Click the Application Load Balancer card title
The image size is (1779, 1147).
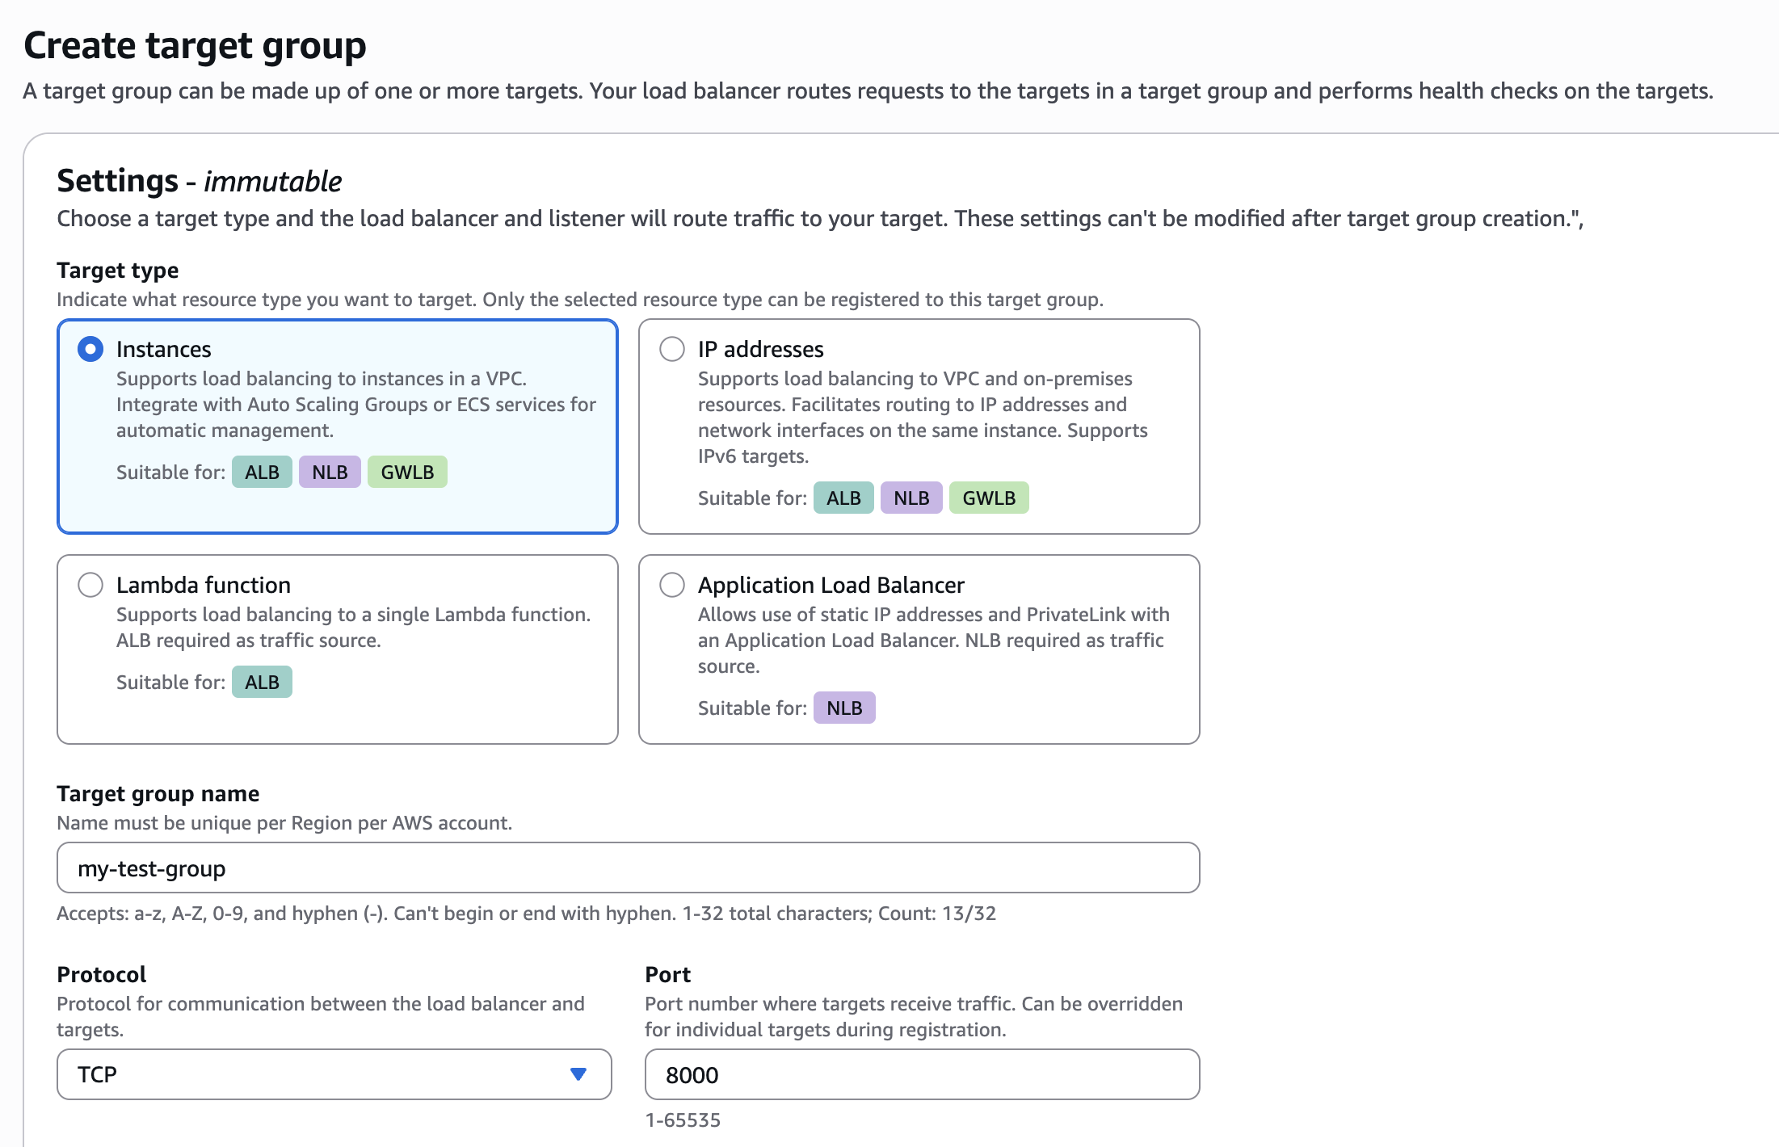pyautogui.click(x=831, y=585)
